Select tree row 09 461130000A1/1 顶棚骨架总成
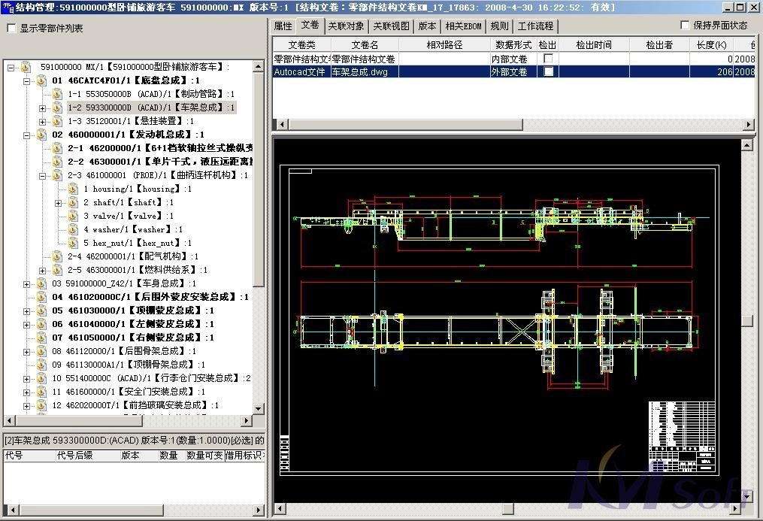Image resolution: width=763 pixels, height=521 pixels. tap(129, 365)
